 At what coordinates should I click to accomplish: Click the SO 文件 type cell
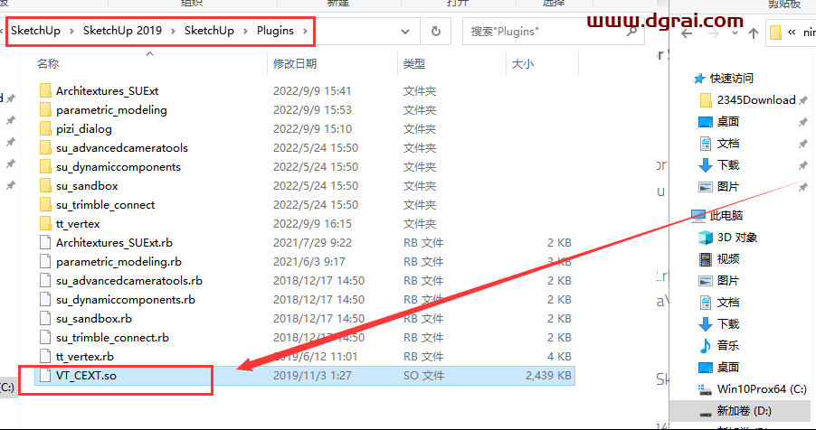pos(423,376)
